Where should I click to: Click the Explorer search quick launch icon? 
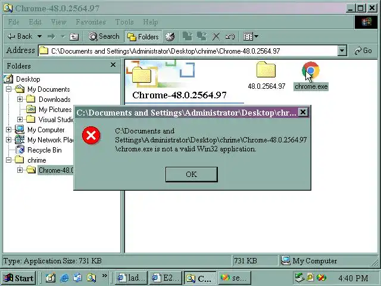[x=91, y=278]
